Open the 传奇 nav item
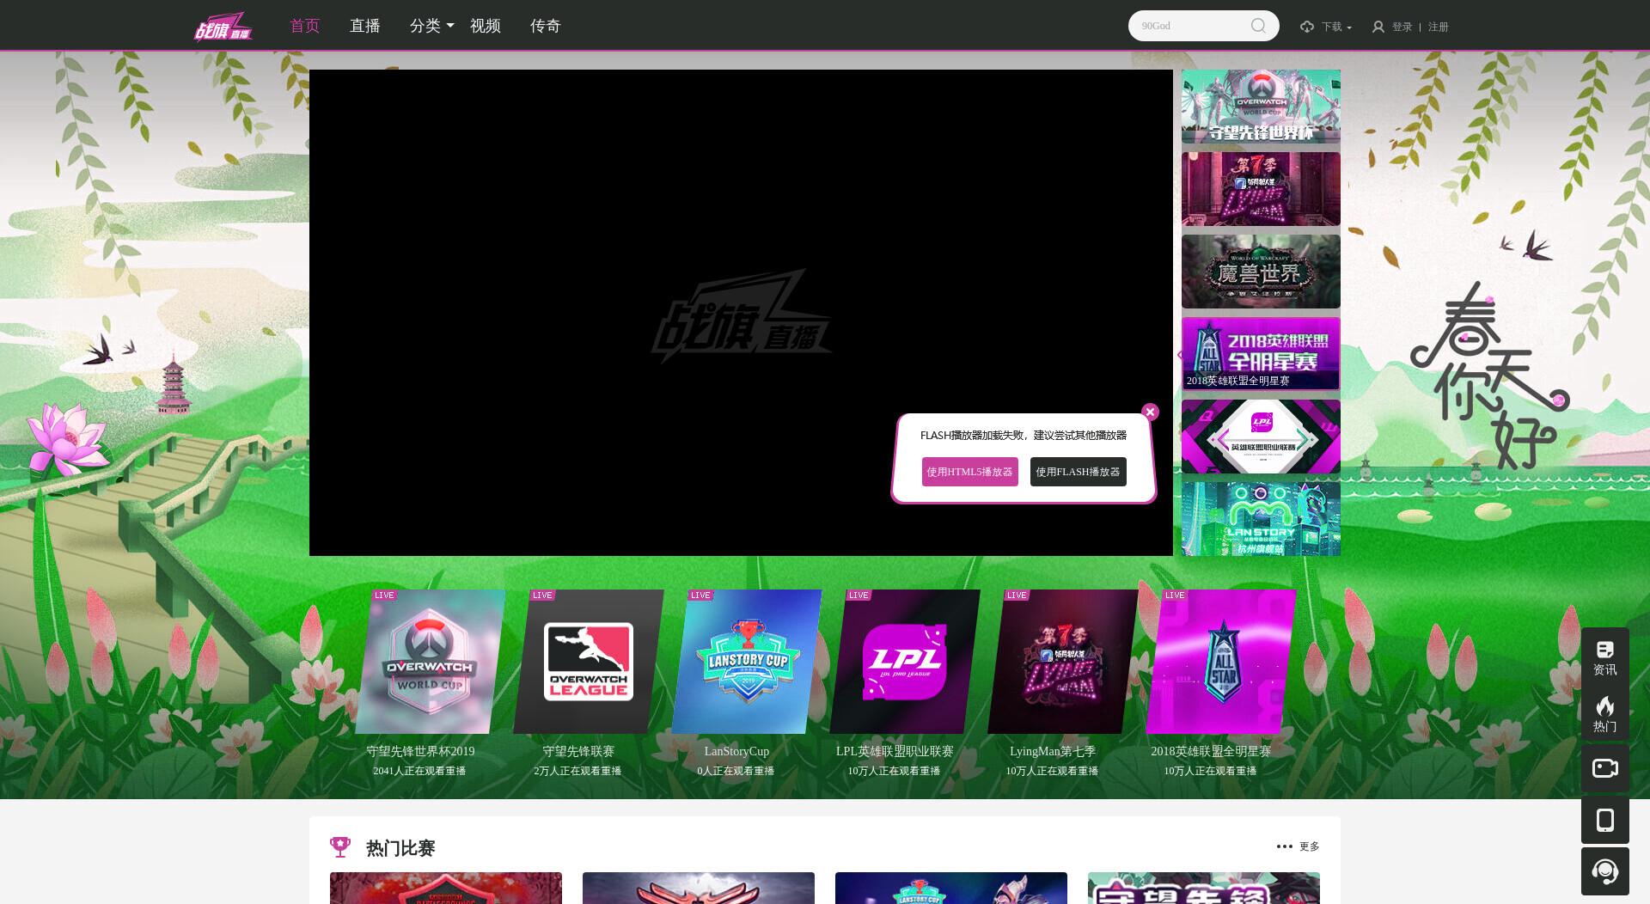Image resolution: width=1650 pixels, height=904 pixels. (x=546, y=26)
